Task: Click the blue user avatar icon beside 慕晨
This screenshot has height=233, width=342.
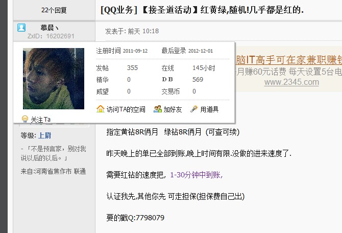Action: 21,28
